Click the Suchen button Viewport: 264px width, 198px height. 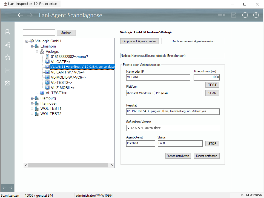[66, 32]
